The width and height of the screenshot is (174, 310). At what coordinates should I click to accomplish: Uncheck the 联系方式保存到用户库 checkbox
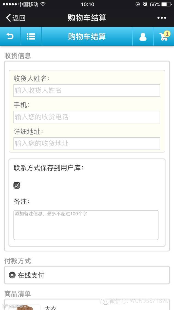[17, 186]
